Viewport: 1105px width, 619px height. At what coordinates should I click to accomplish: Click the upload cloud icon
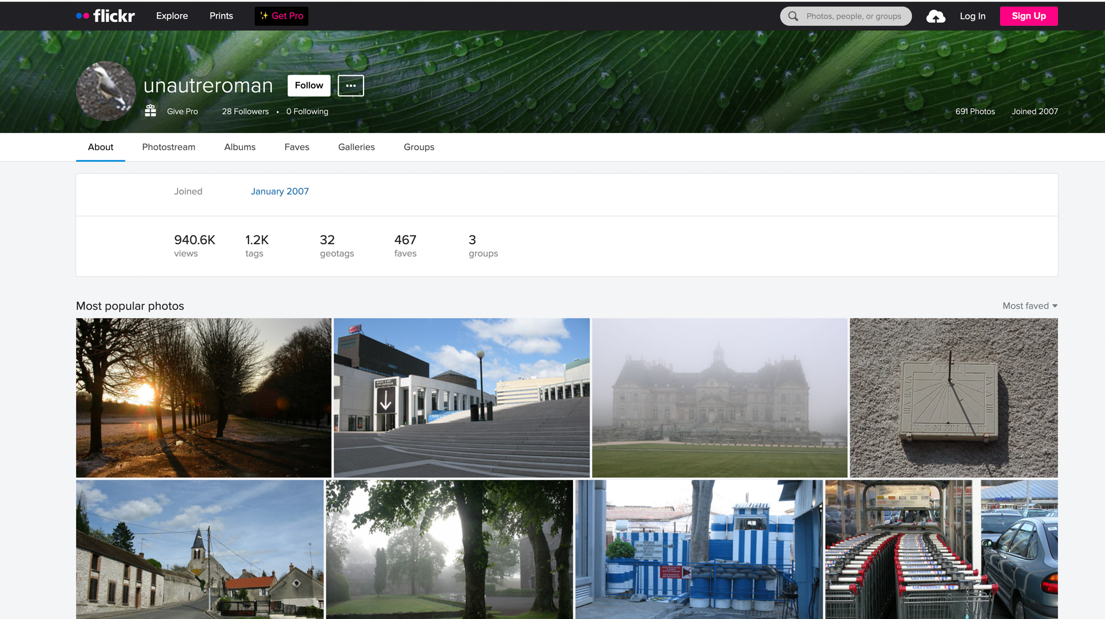(935, 17)
